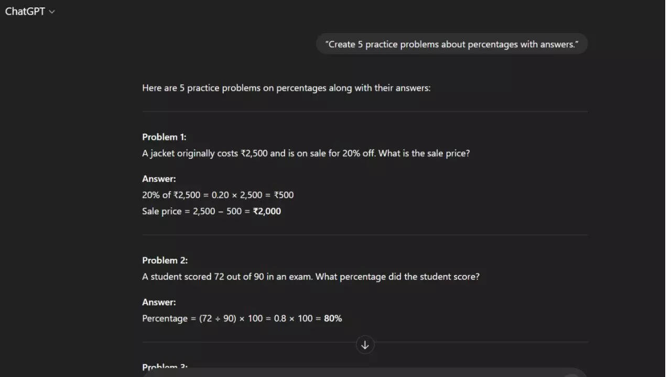This screenshot has width=671, height=377.
Task: Expand the chevron next to ChatGPT
Action: pyautogui.click(x=51, y=11)
